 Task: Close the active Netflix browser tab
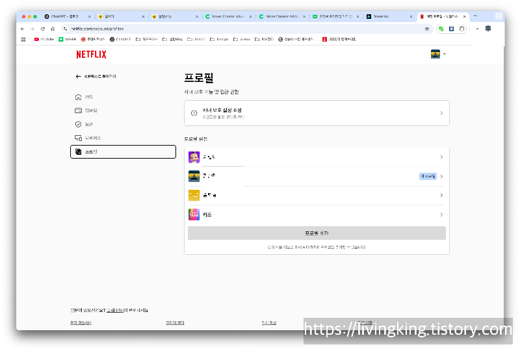(464, 16)
